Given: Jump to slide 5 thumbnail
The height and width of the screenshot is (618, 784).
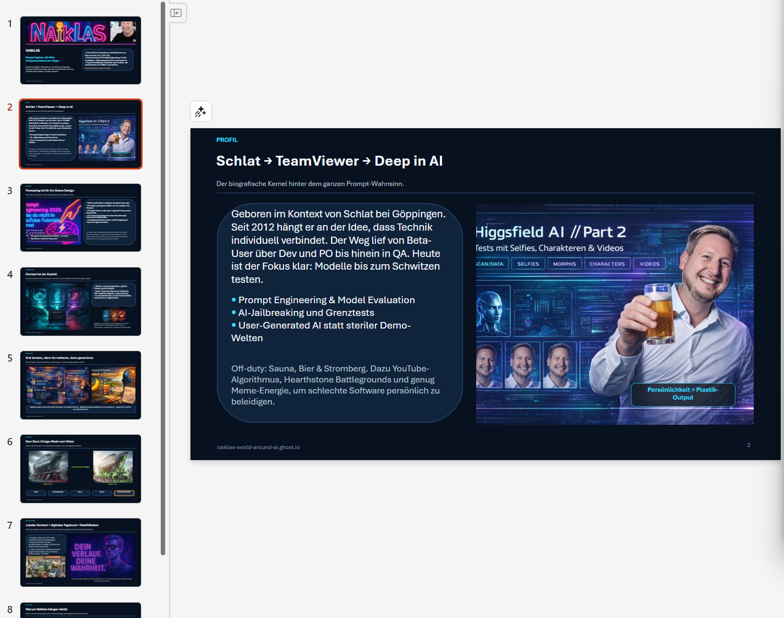Looking at the screenshot, I should point(80,385).
